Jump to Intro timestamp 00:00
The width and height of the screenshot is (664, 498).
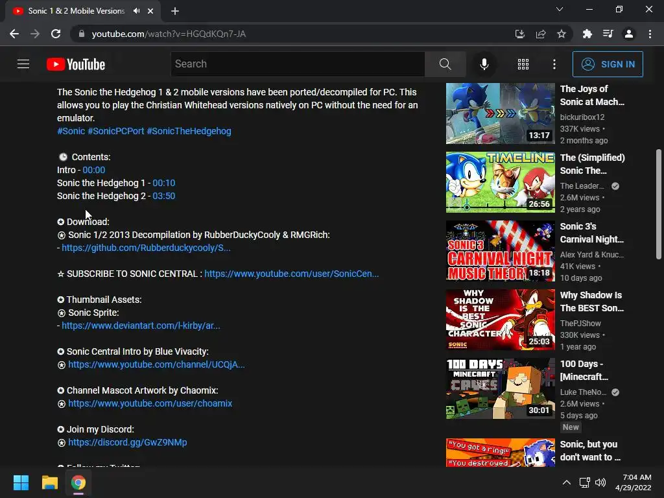click(93, 170)
